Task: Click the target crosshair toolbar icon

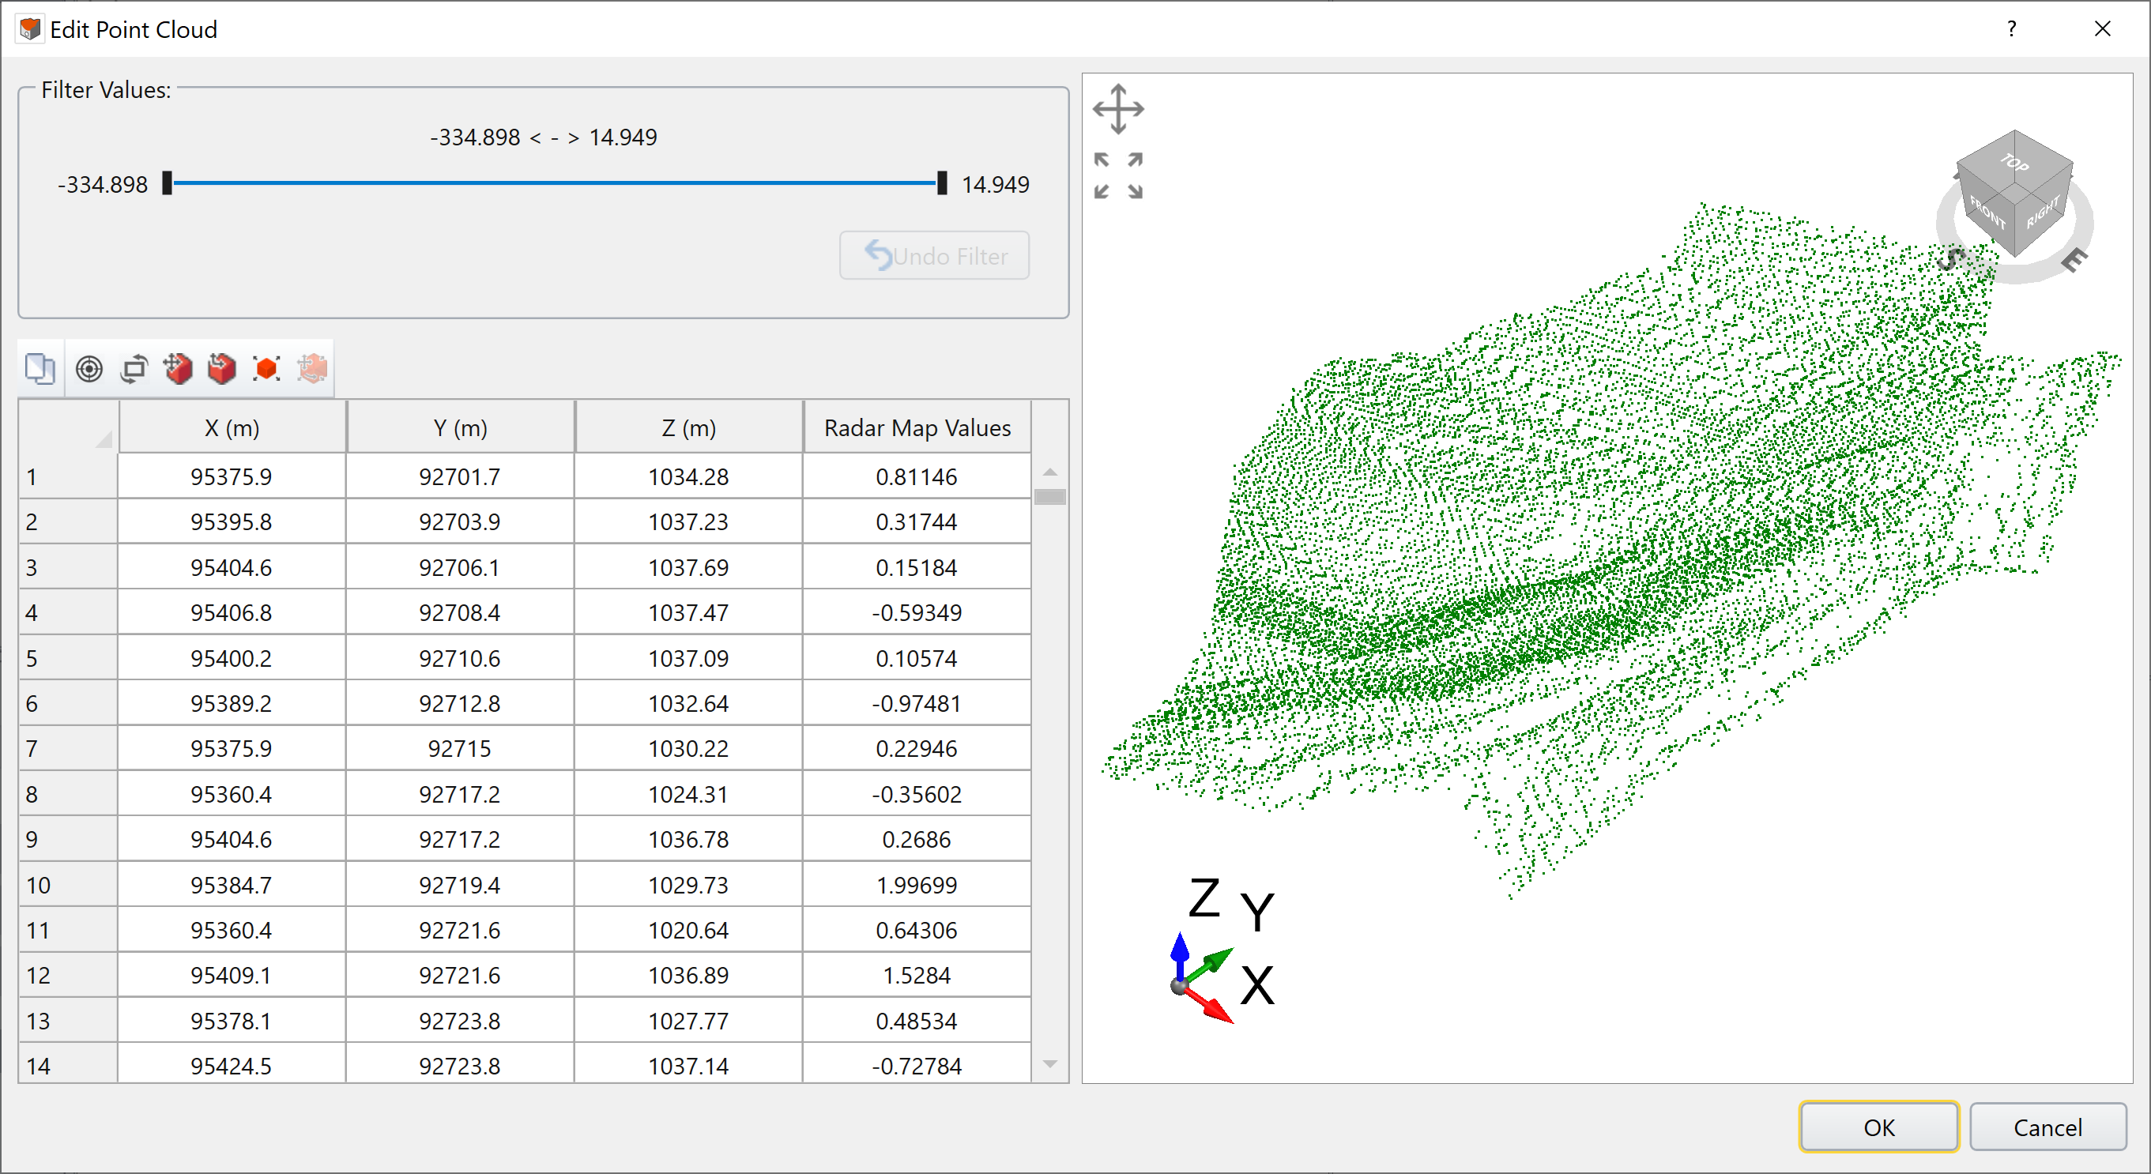Action: pos(89,368)
